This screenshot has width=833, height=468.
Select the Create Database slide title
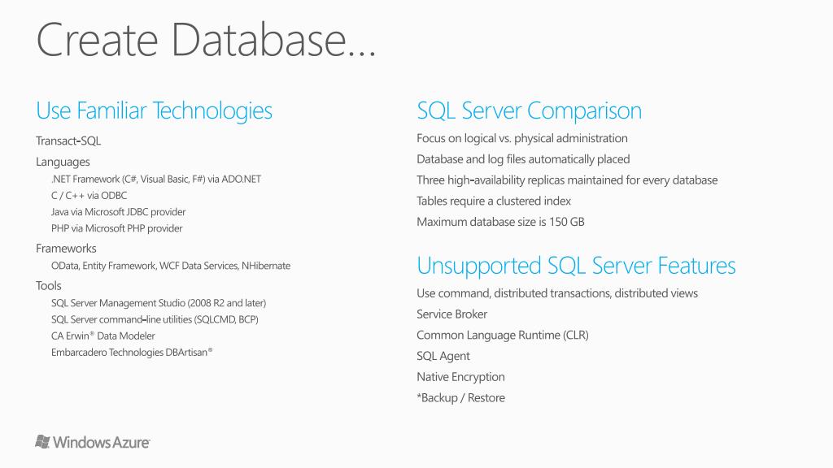pyautogui.click(x=206, y=40)
